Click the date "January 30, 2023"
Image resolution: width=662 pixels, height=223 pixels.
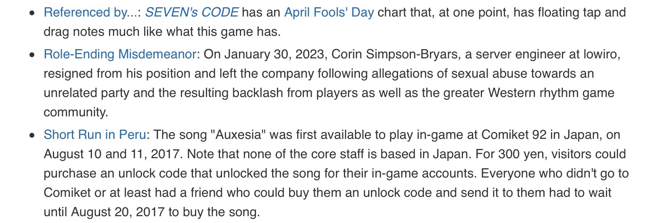point(274,54)
